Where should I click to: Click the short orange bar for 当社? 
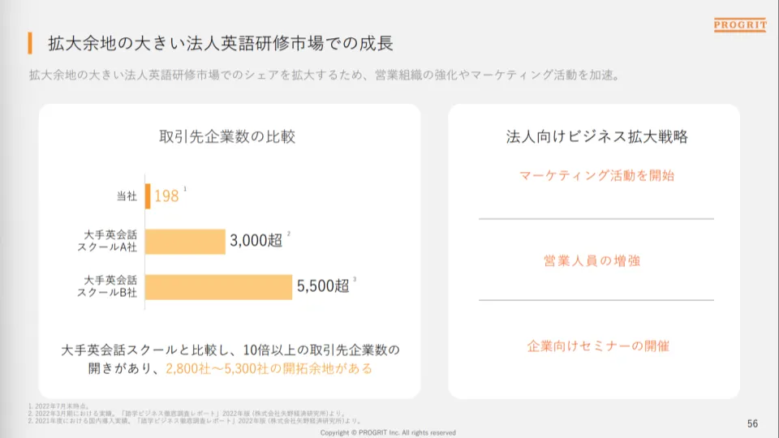click(148, 195)
